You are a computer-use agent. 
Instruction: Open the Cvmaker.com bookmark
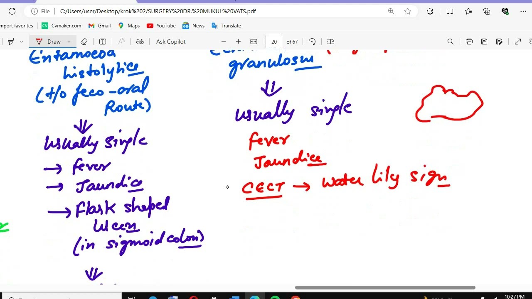pos(62,26)
